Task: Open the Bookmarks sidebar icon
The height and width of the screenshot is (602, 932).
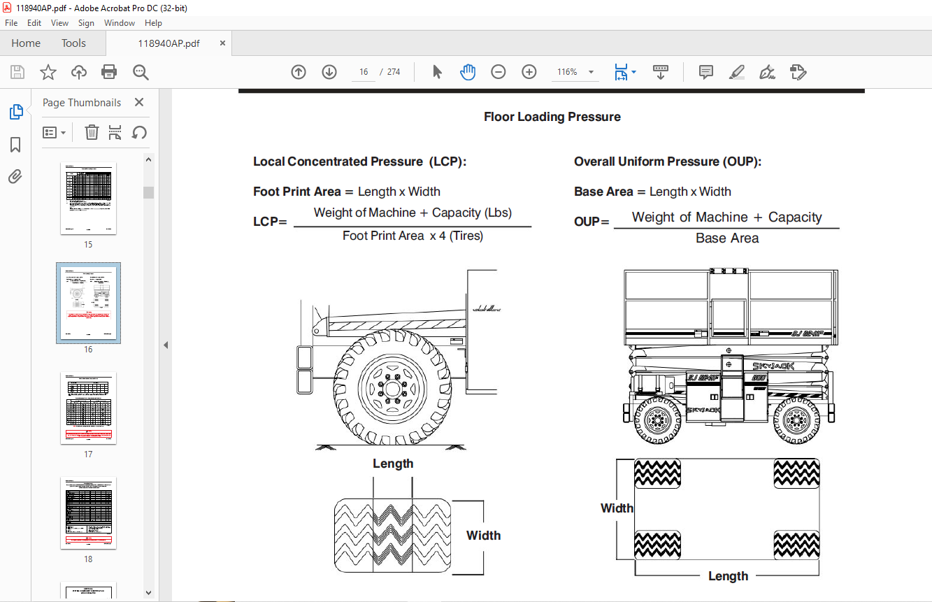Action: click(15, 145)
